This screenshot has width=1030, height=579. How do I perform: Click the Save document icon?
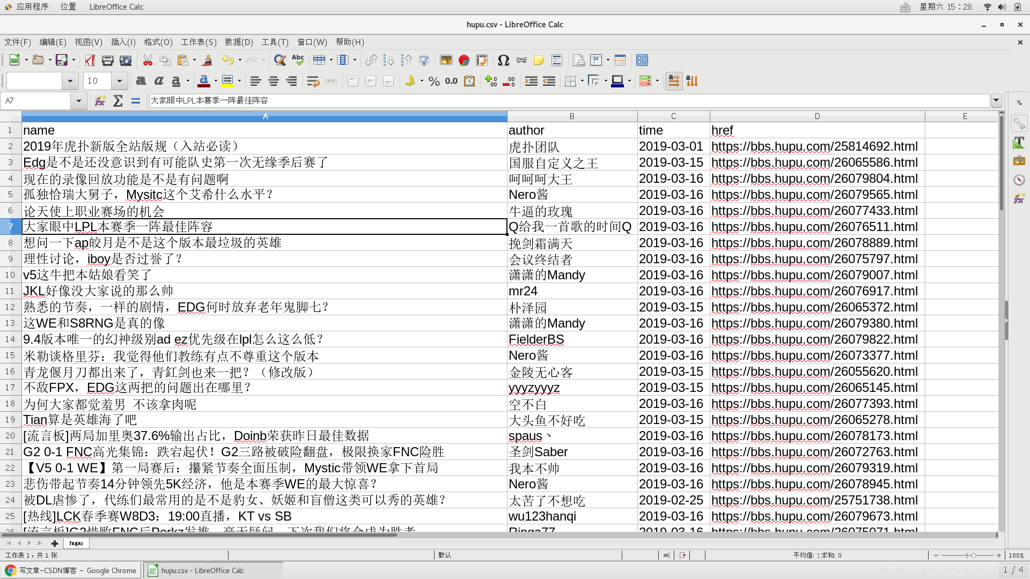[62, 60]
